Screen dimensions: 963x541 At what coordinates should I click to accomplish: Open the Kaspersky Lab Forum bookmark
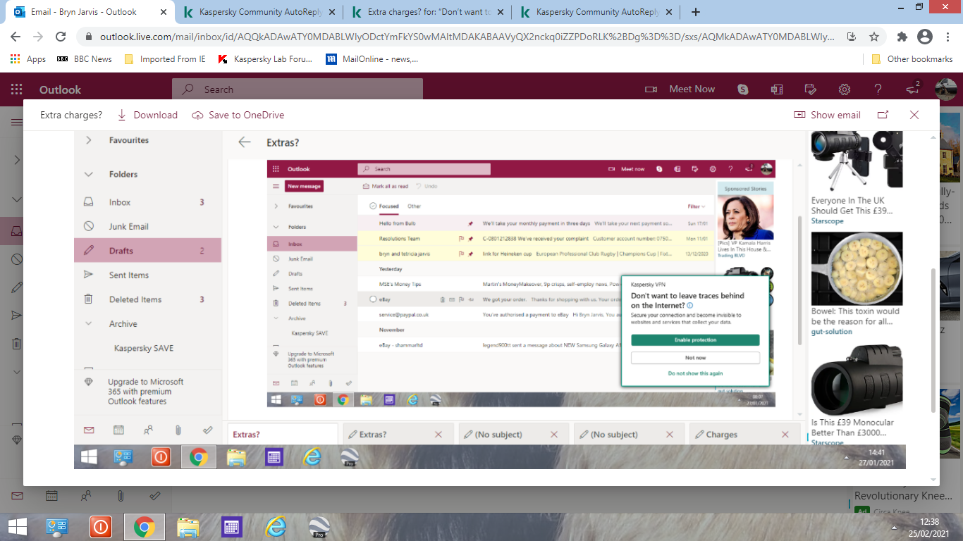coord(265,59)
